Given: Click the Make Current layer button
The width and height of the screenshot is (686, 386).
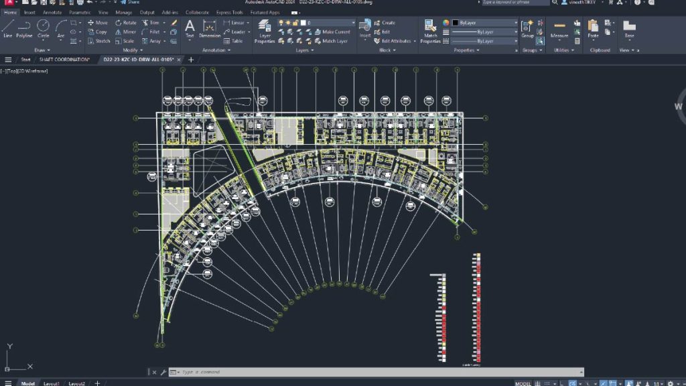Looking at the screenshot, I should [332, 31].
